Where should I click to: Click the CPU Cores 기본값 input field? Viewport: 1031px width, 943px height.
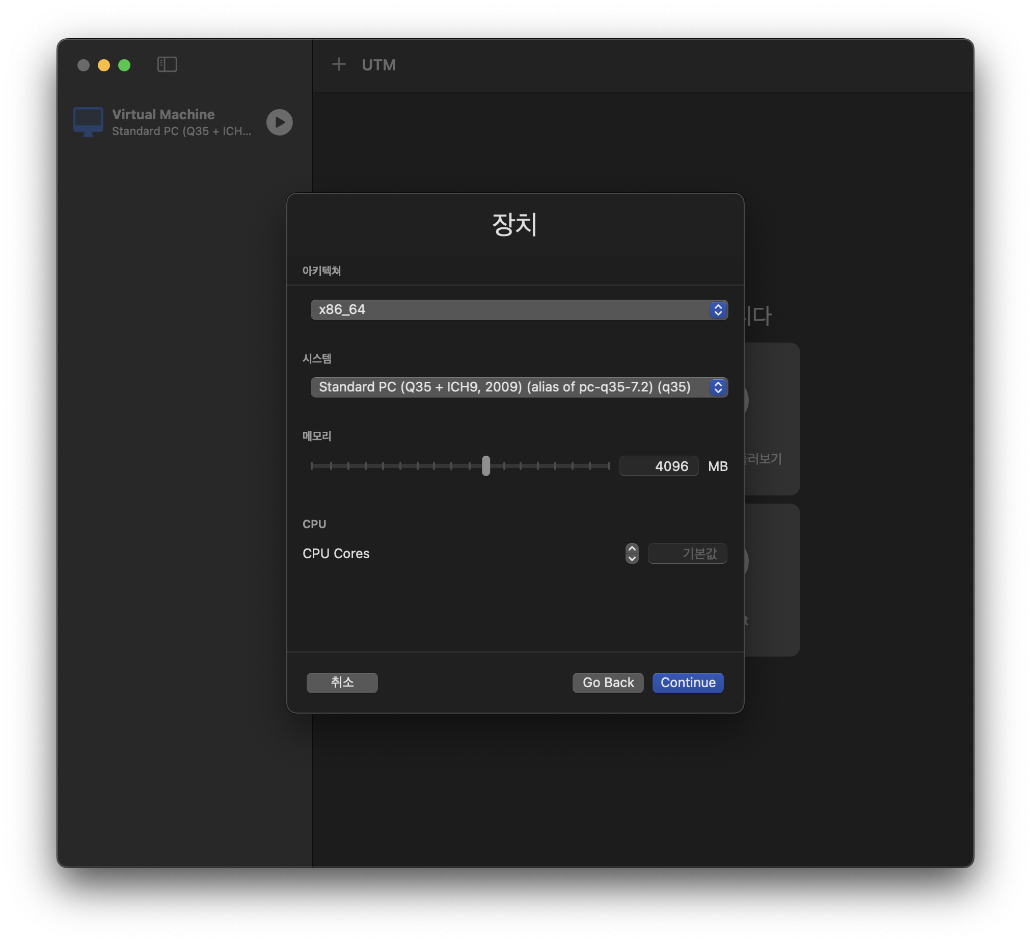[687, 553]
